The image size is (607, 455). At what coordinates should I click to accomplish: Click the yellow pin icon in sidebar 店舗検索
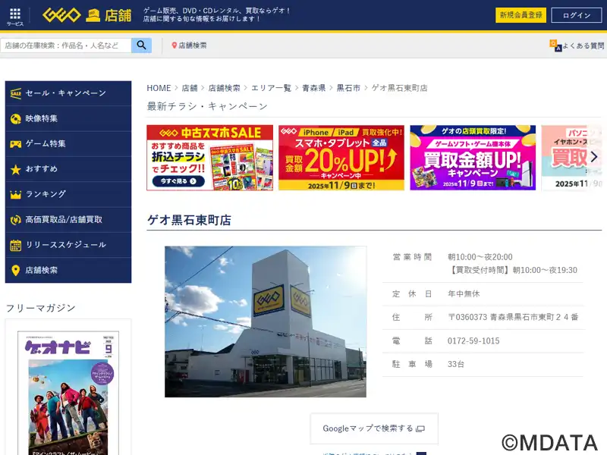coord(15,271)
